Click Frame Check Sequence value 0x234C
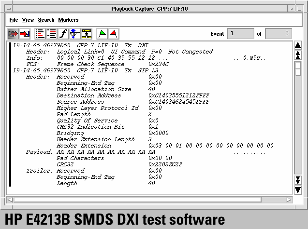The height and width of the screenshot is (229, 308). 159,64
